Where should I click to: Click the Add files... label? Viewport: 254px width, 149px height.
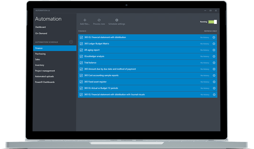coord(85,24)
